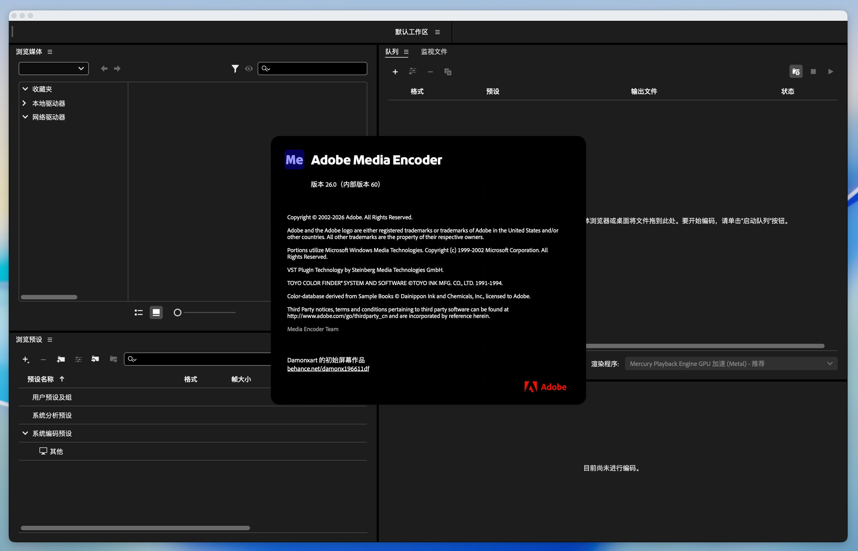Click the back arrow in media browser

(104, 69)
